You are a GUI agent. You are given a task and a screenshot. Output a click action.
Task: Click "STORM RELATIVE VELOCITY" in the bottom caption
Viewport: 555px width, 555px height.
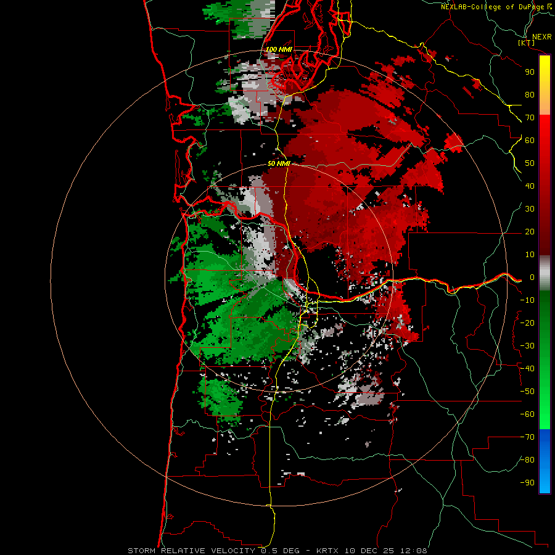coord(191,551)
